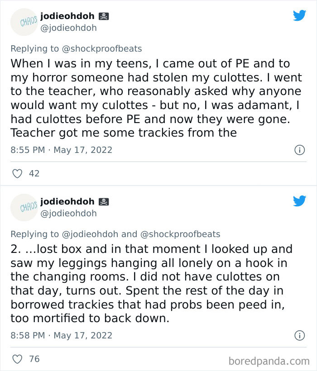Click the 8:58 PM · May 17, 2022 timestamp

point(61,335)
